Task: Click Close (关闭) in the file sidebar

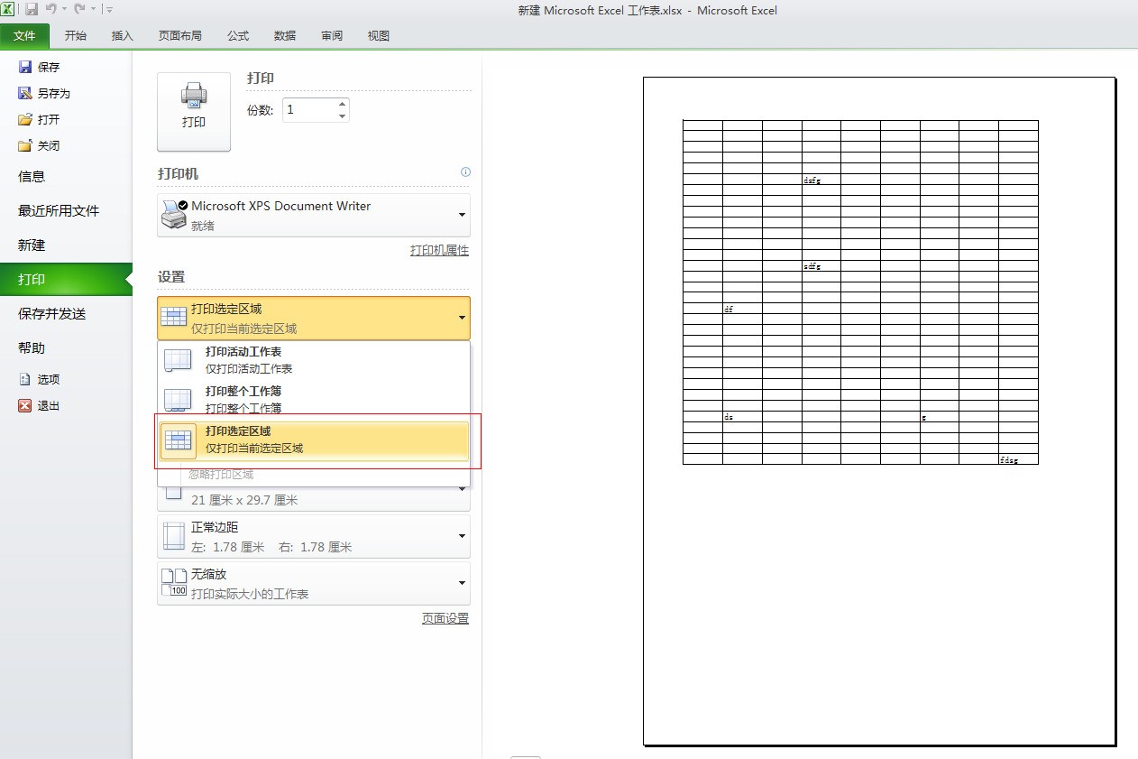Action: 48,145
